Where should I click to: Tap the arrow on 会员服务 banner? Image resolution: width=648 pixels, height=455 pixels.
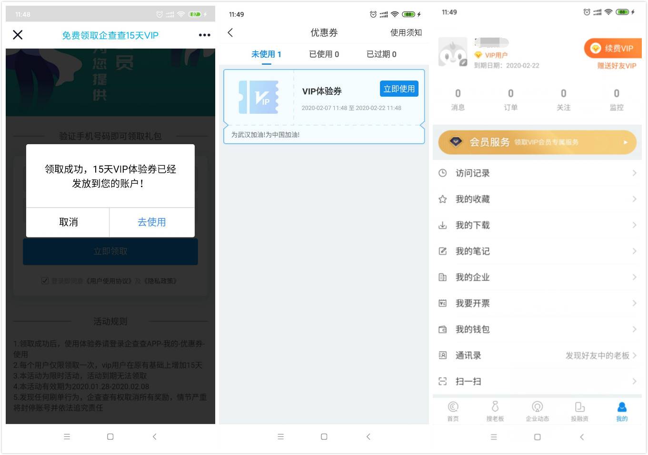coord(626,142)
